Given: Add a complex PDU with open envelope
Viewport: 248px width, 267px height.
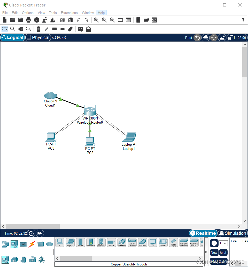Looking at the screenshot, I should coord(88,29).
